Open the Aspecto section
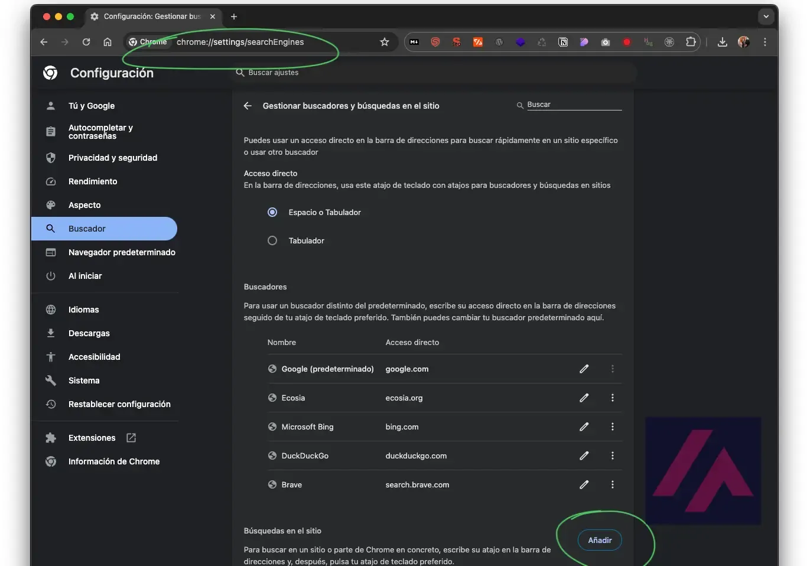This screenshot has width=807, height=566. pos(105,205)
